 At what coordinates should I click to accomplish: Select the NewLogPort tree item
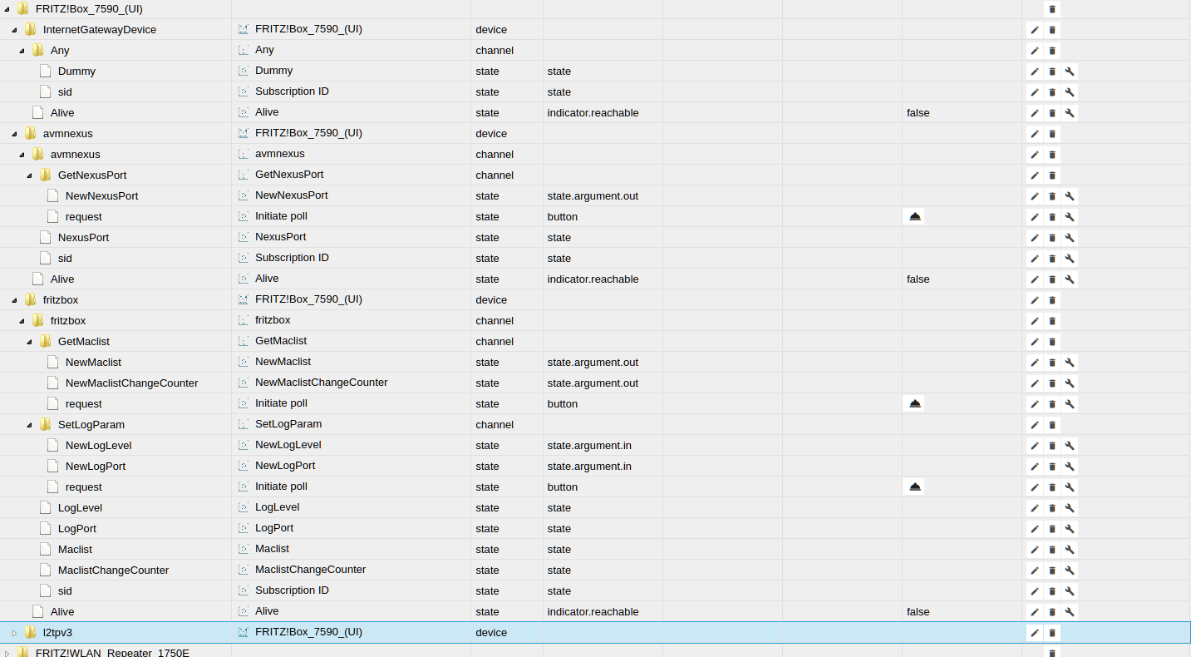(96, 467)
